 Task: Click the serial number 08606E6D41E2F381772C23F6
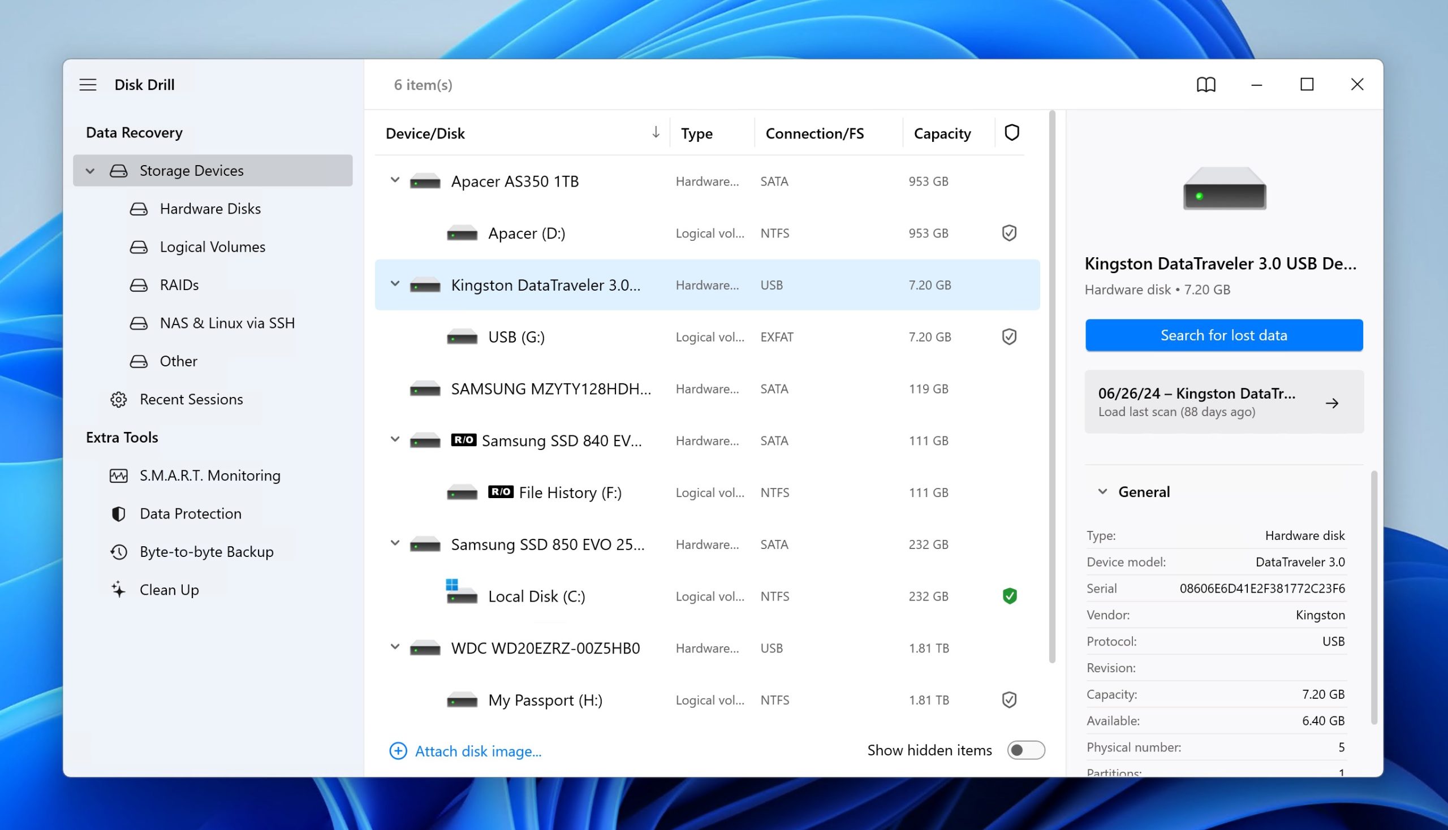coord(1261,589)
